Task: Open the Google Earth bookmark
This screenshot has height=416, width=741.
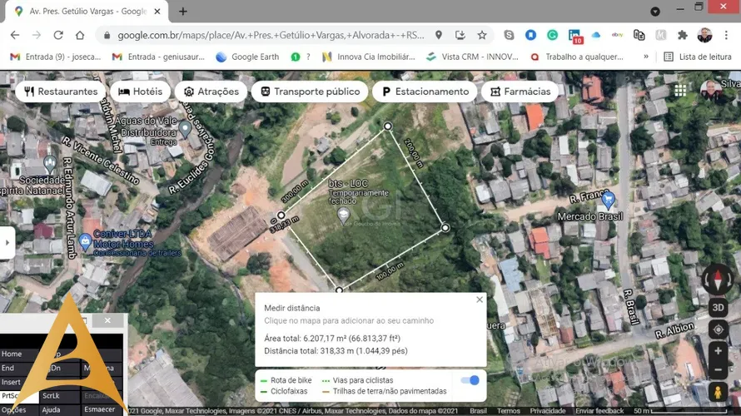Action: point(247,57)
